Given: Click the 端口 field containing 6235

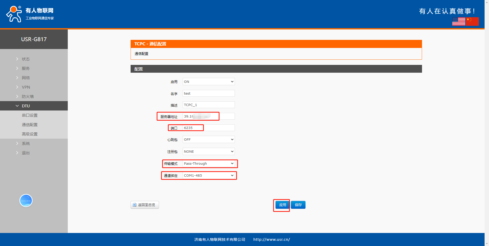Looking at the screenshot, I should pos(209,128).
